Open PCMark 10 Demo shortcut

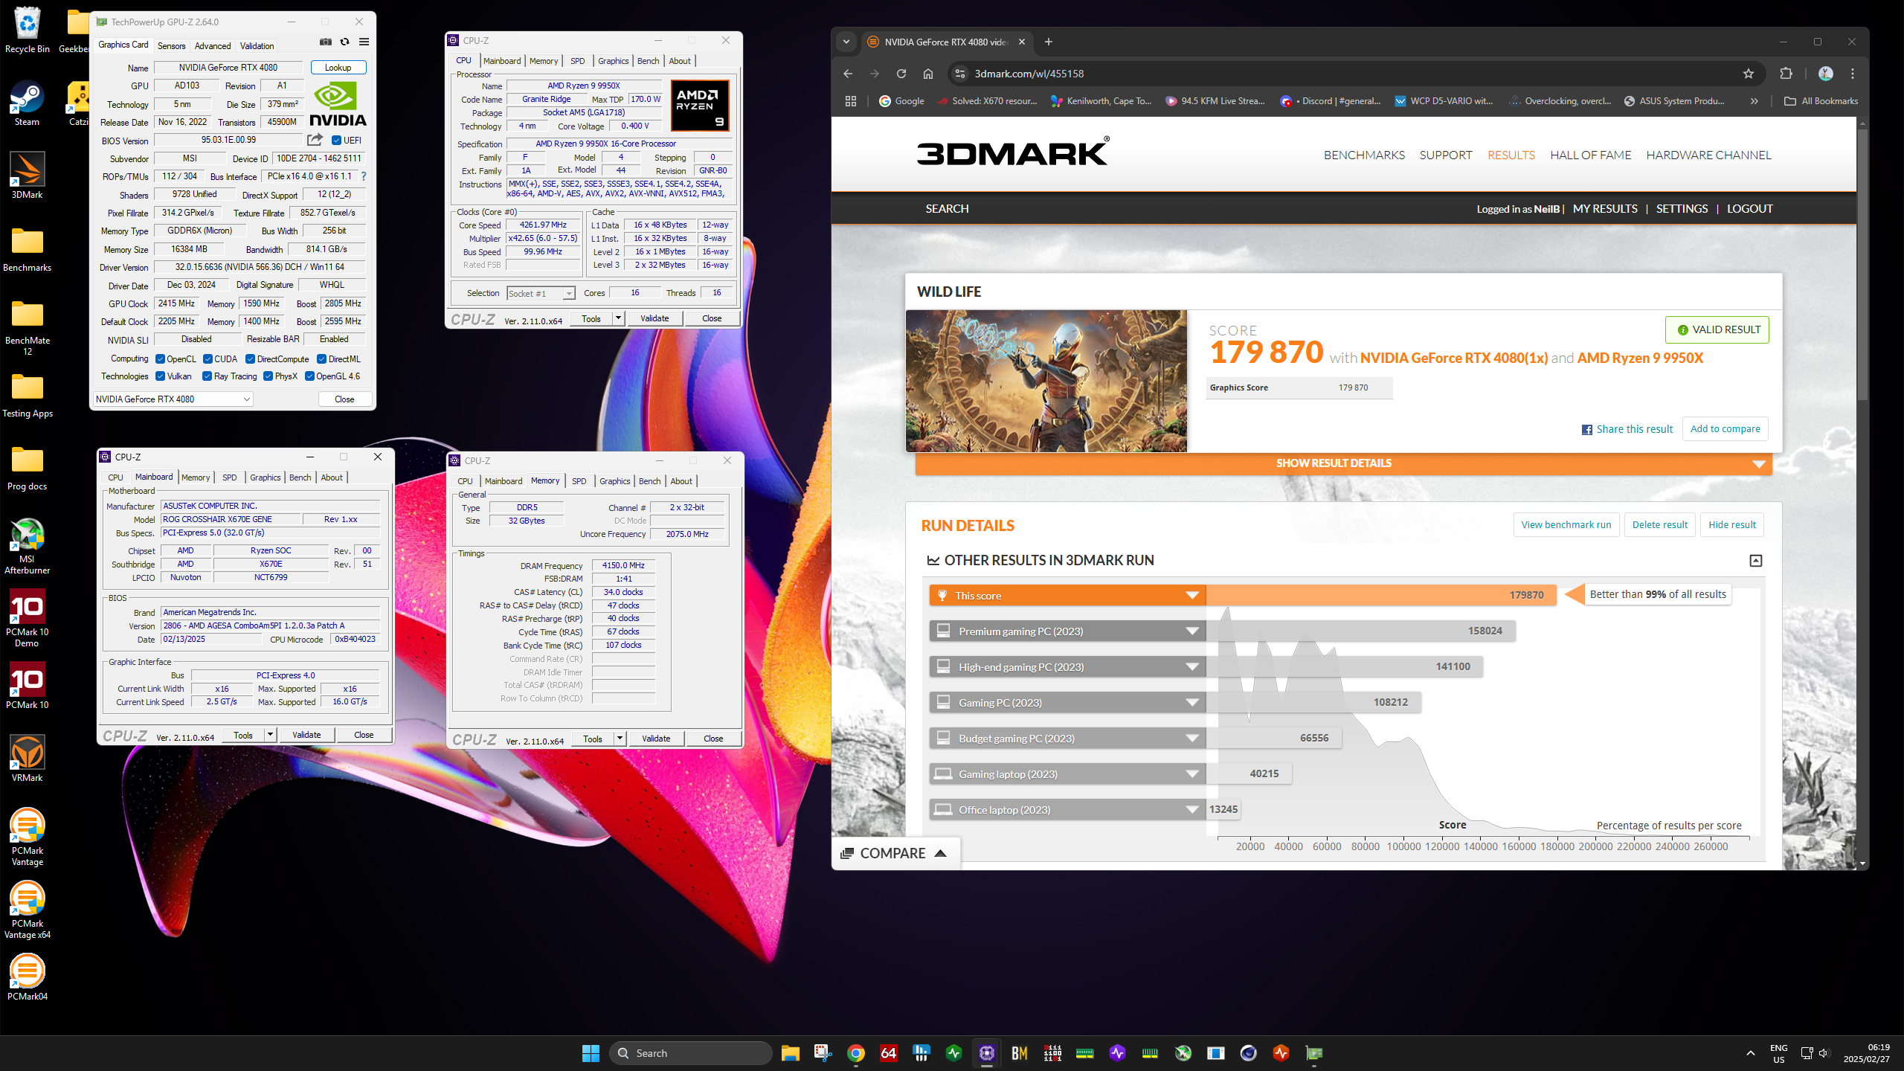tap(28, 618)
